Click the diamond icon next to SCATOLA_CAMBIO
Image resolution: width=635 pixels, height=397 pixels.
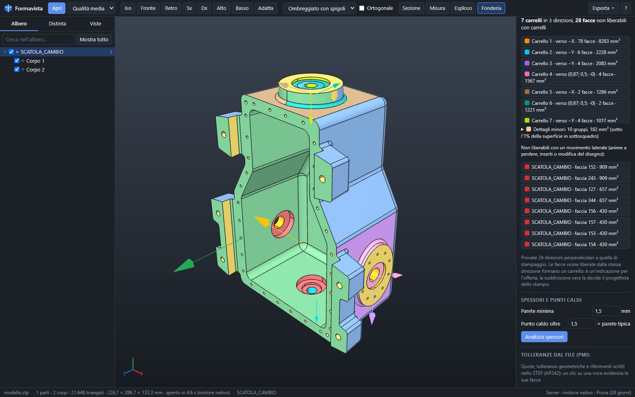click(17, 52)
